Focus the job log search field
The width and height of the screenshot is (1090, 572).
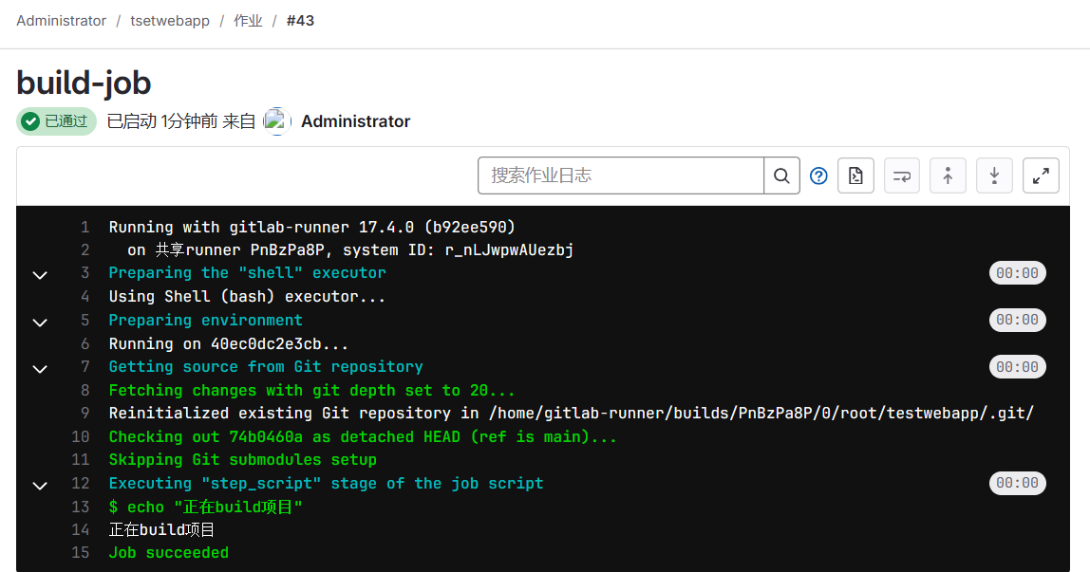click(x=621, y=175)
